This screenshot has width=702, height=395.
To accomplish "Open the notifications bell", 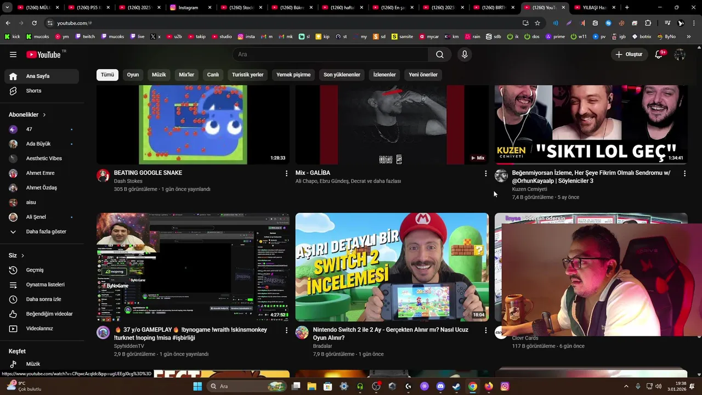I will point(659,54).
